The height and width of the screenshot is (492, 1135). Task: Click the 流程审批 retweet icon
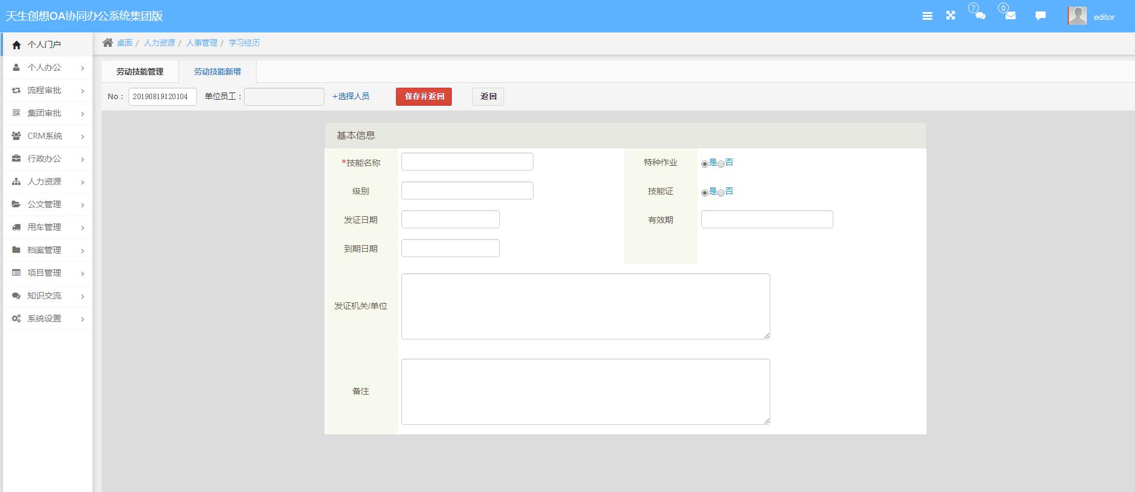point(16,90)
